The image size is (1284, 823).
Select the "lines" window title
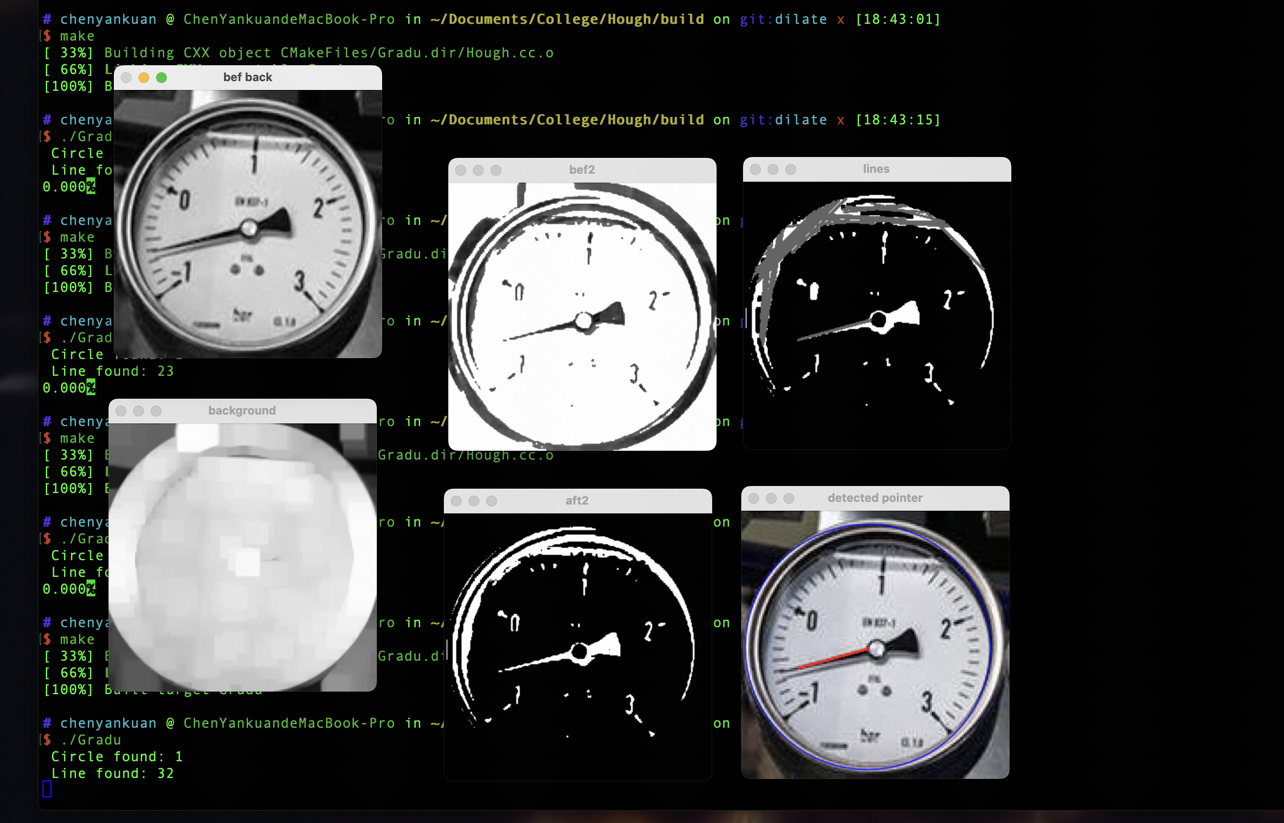pyautogui.click(x=875, y=169)
